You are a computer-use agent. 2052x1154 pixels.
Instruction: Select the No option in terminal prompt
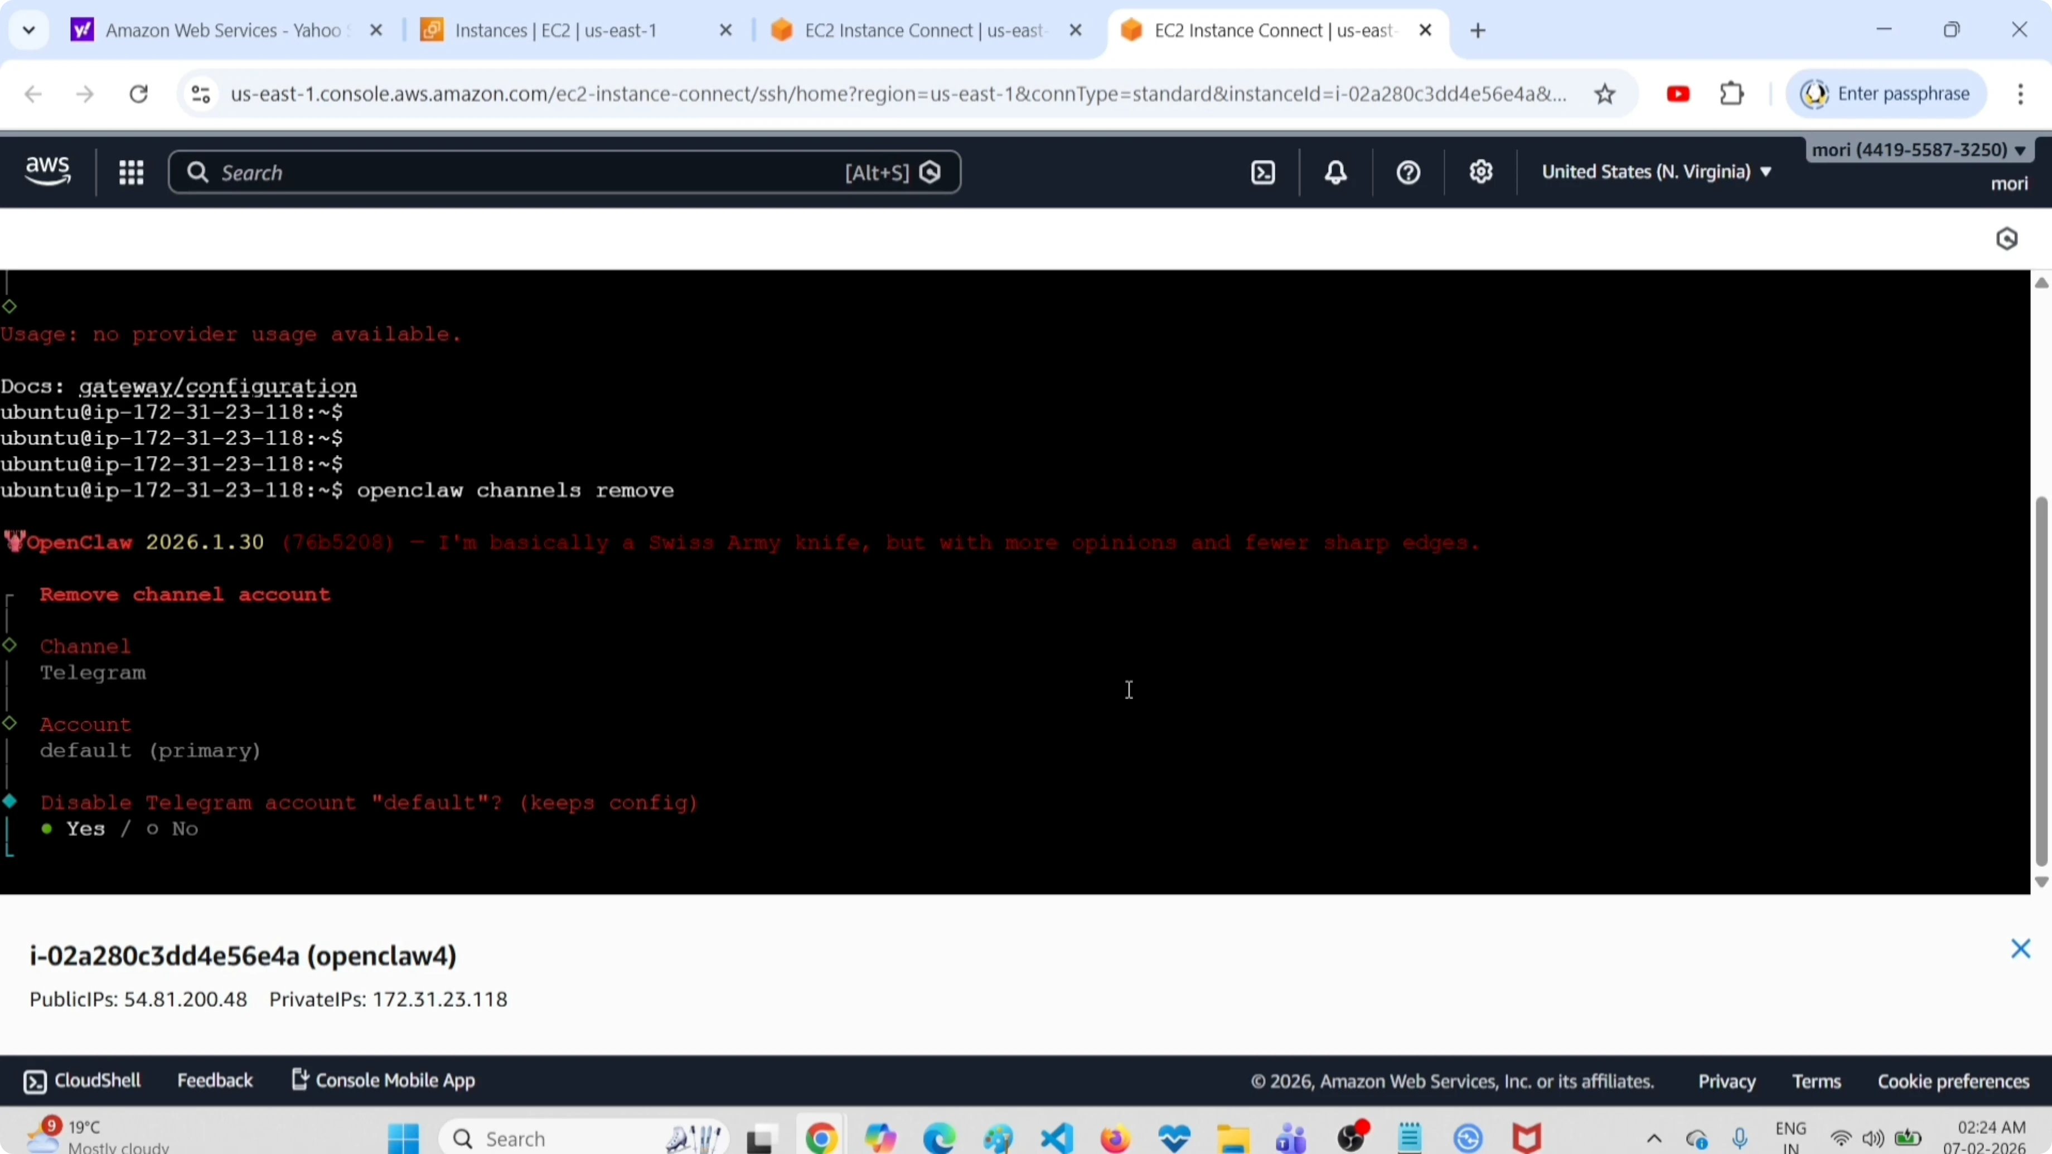coord(183,829)
